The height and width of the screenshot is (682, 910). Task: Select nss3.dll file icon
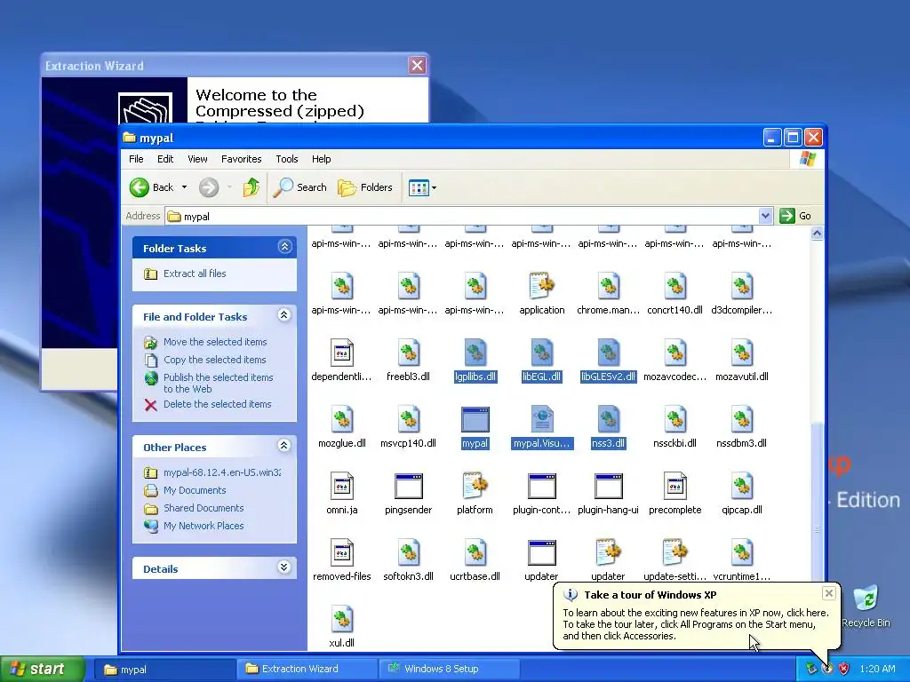coord(608,419)
